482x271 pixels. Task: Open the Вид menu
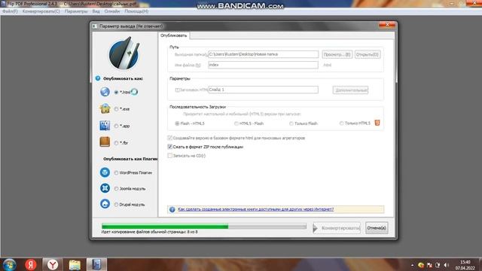(x=96, y=11)
